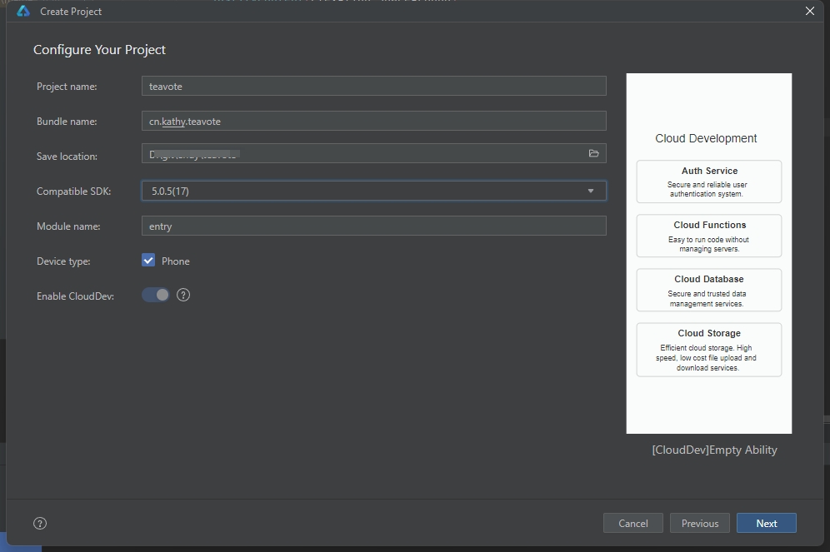The height and width of the screenshot is (552, 830).
Task: Click the Create Project title text
Action: coord(71,12)
